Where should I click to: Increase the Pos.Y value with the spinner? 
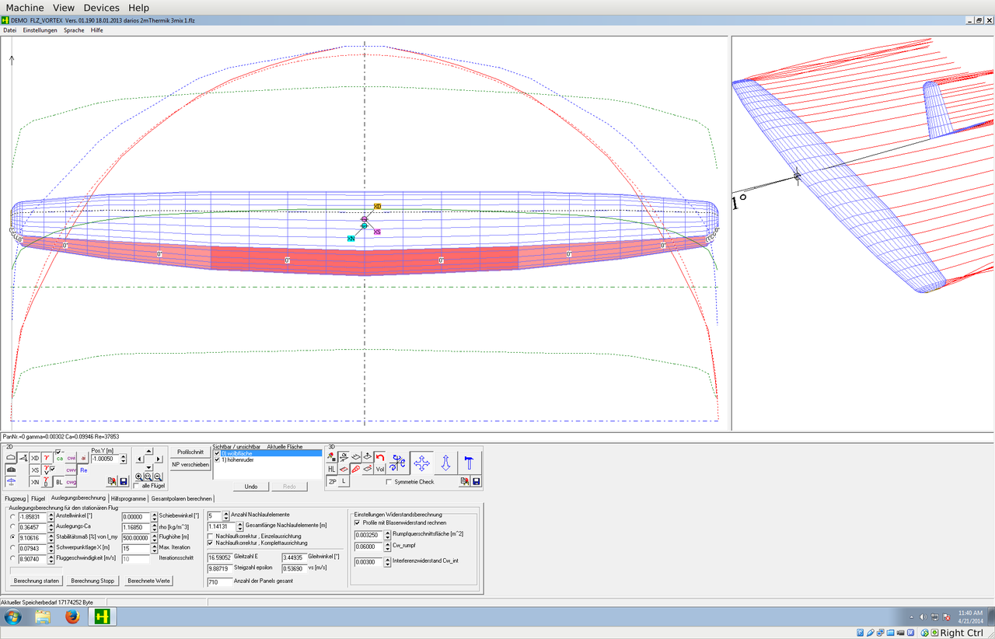pyautogui.click(x=123, y=456)
